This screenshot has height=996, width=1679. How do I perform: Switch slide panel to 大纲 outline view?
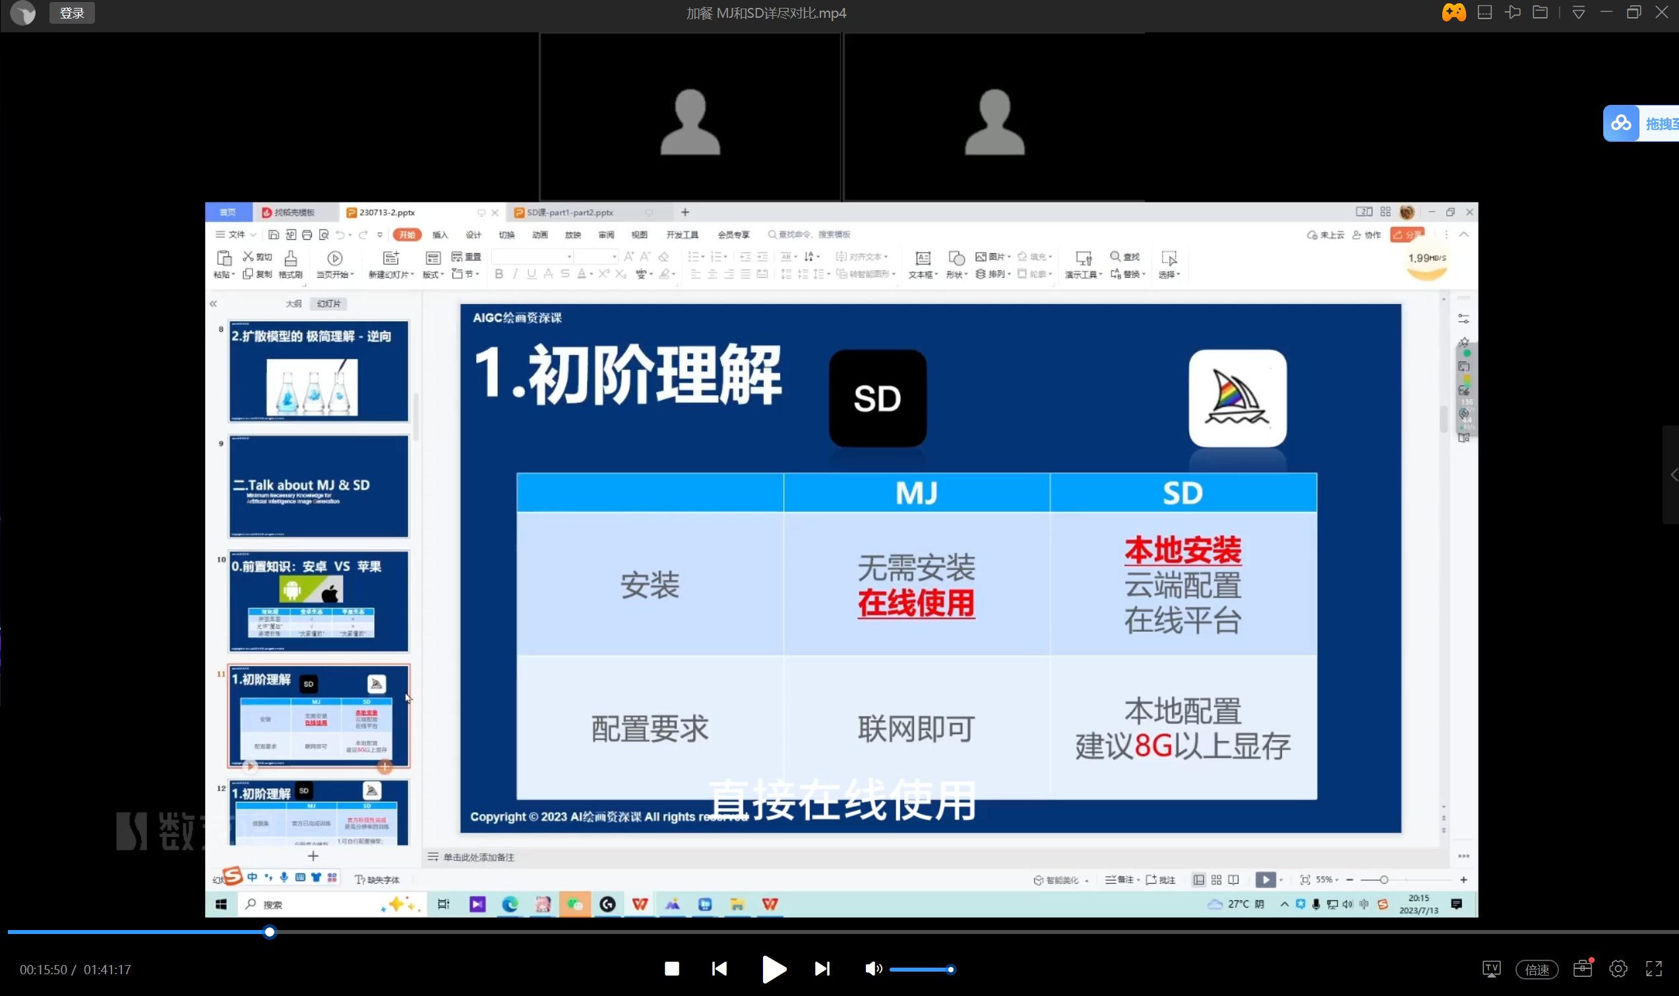pos(293,303)
